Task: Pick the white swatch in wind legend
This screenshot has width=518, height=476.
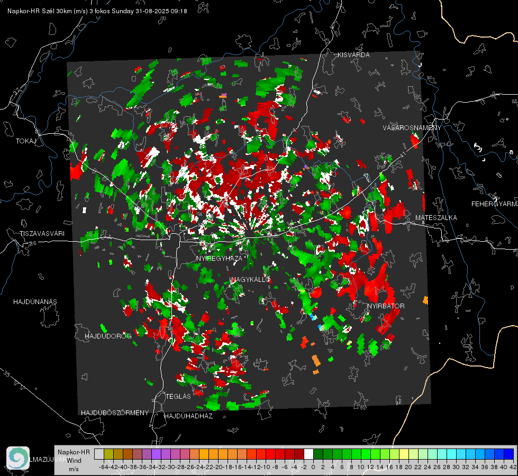Action: click(x=308, y=454)
